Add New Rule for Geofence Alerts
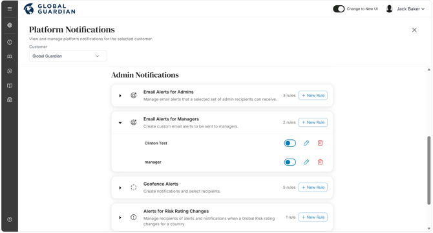Screen dimensions: 433x233 313,188
